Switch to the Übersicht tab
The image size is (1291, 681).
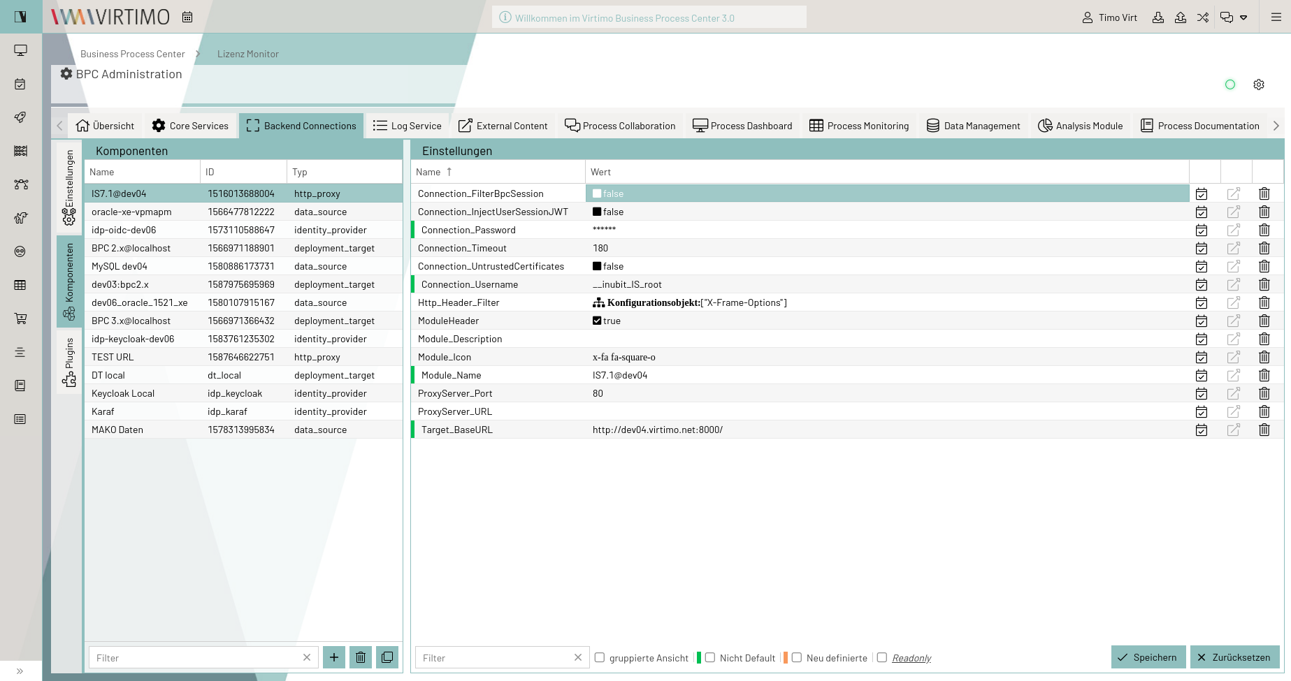(105, 126)
